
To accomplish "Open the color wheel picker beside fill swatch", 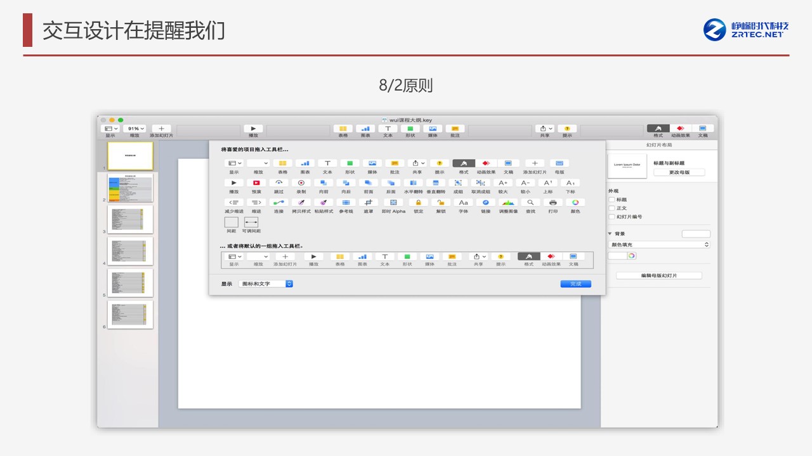I will (631, 256).
